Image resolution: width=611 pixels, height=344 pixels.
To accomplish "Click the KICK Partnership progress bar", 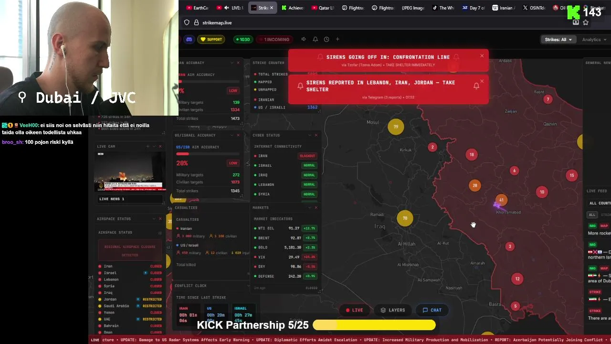I will [374, 325].
